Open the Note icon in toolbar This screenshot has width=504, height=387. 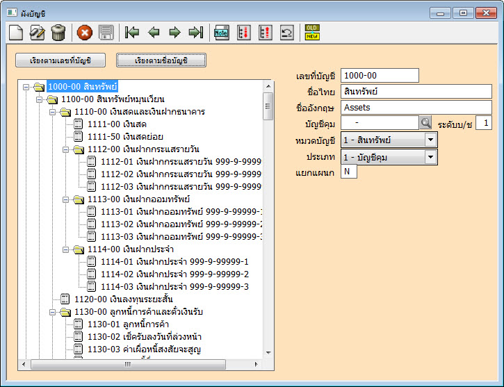click(221, 33)
